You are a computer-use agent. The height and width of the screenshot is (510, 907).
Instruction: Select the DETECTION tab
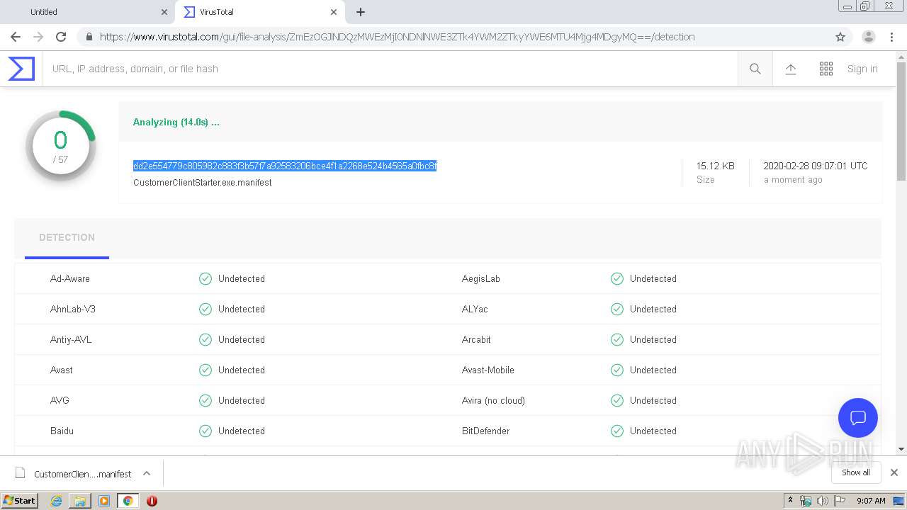tap(67, 238)
